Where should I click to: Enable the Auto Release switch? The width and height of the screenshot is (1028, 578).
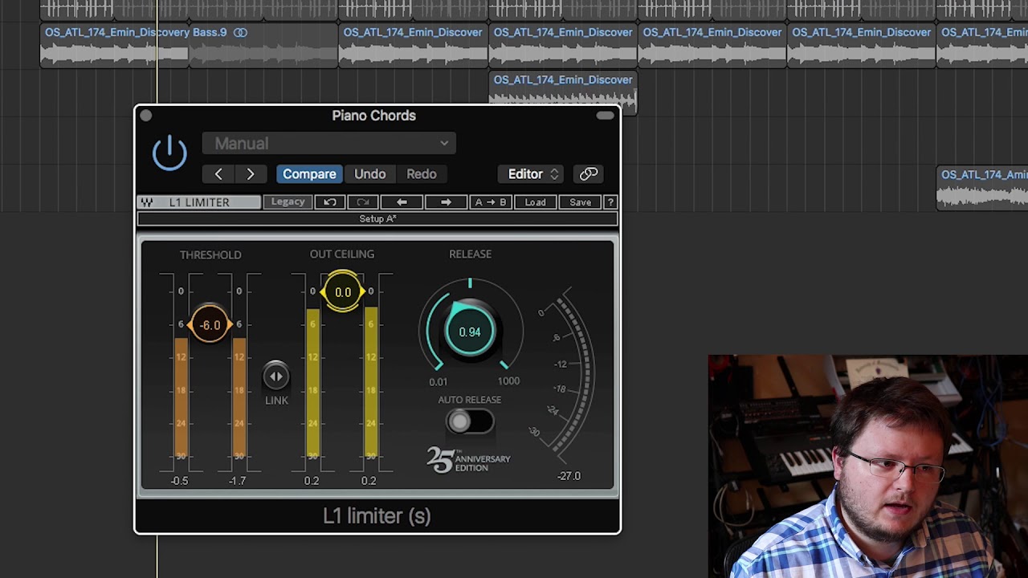point(470,421)
